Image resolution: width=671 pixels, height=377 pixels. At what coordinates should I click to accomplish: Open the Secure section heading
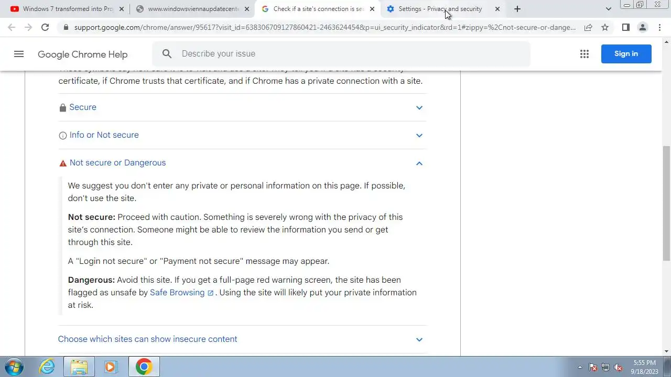(83, 107)
